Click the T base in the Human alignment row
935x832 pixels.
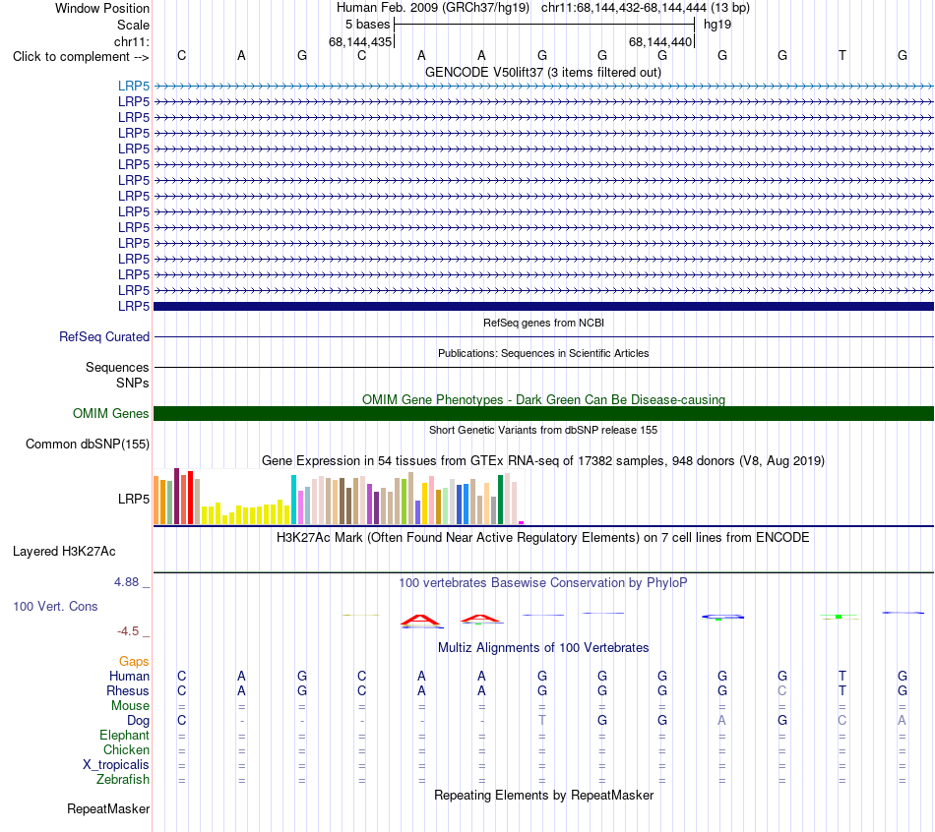tap(841, 676)
